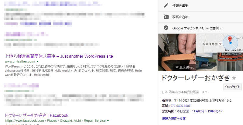The image size is (243, 125).
Task: Expand dropdown arrow after Repair Service breadcrumb
Action: point(108,121)
